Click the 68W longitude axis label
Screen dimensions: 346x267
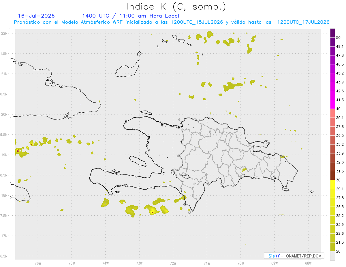tap(308, 263)
